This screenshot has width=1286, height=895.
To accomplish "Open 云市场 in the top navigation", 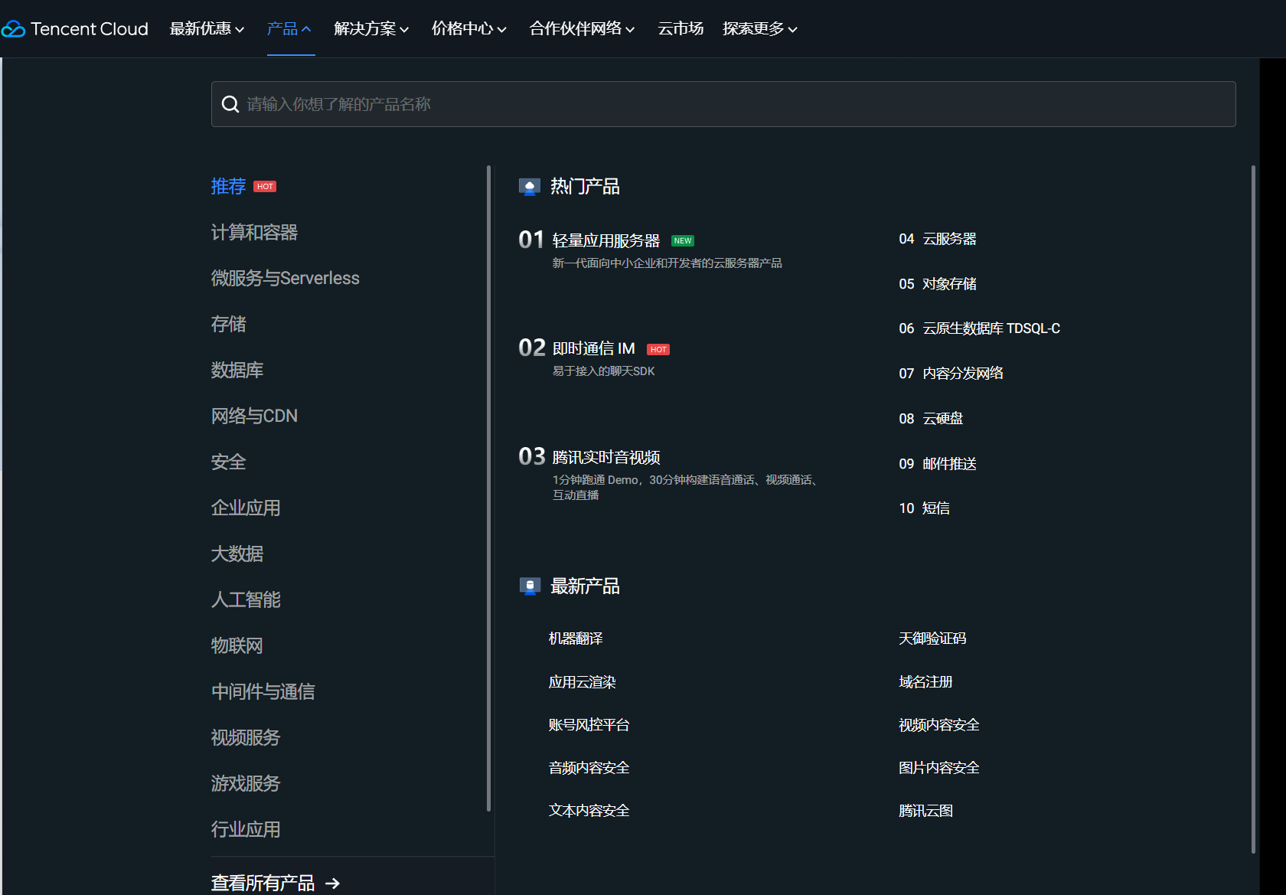I will tap(681, 29).
